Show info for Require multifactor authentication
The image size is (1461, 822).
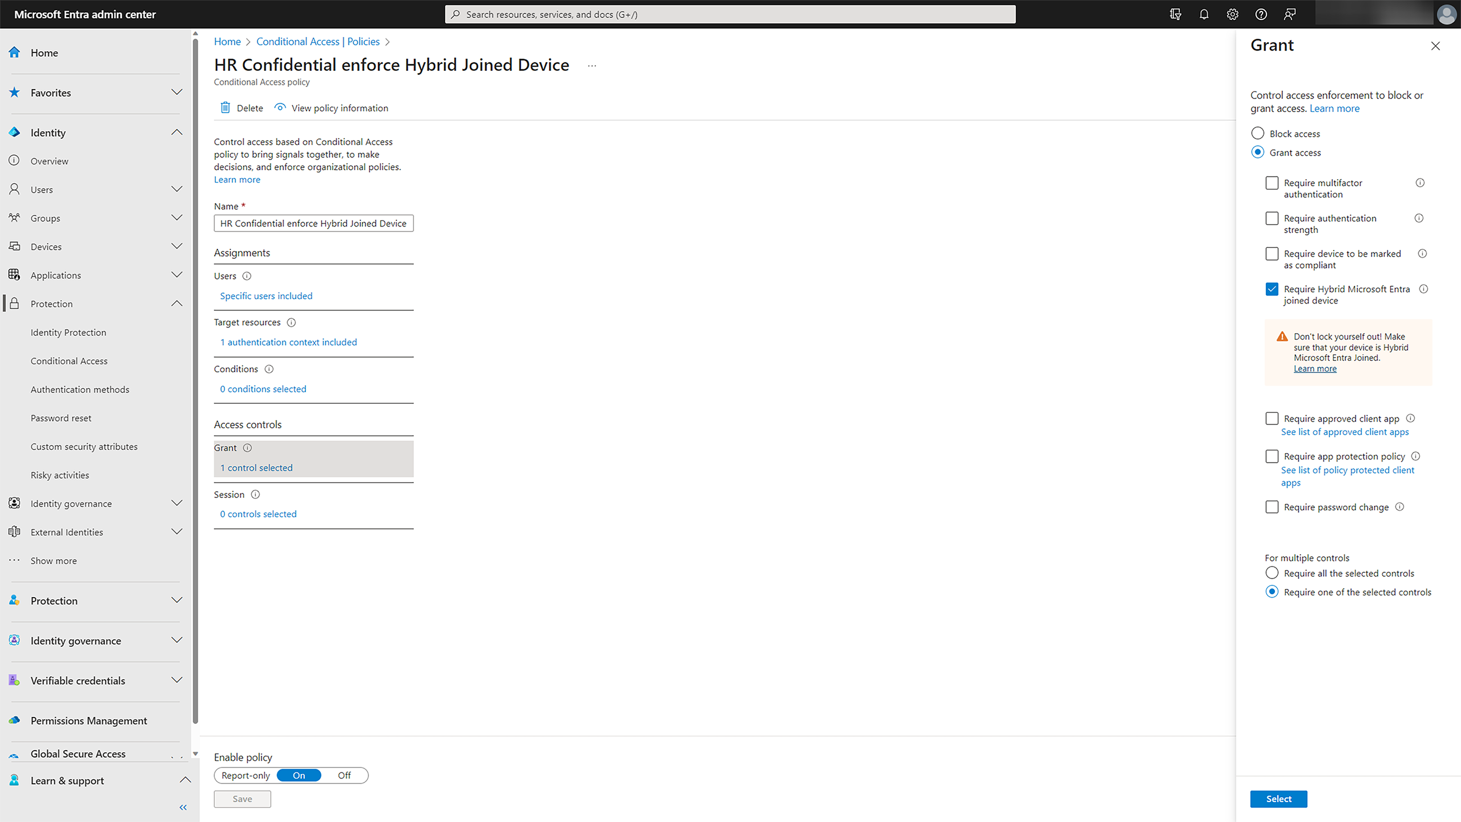pos(1420,183)
